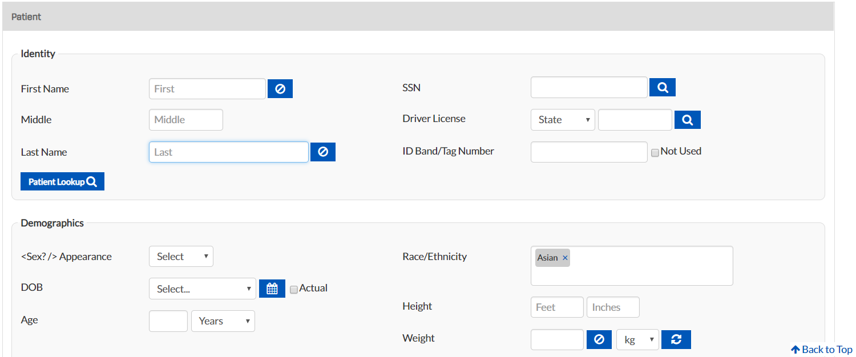
Task: Click the clear icon beside Last Name
Action: [x=323, y=152]
